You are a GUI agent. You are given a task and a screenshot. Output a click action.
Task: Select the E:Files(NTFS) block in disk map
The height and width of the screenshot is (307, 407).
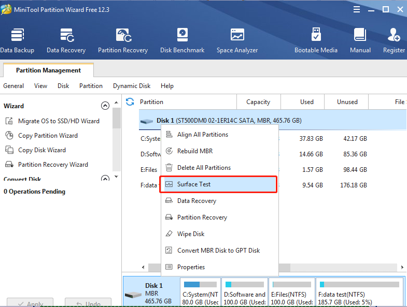292,292
